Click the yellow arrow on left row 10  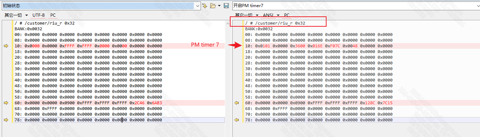coord(6,46)
